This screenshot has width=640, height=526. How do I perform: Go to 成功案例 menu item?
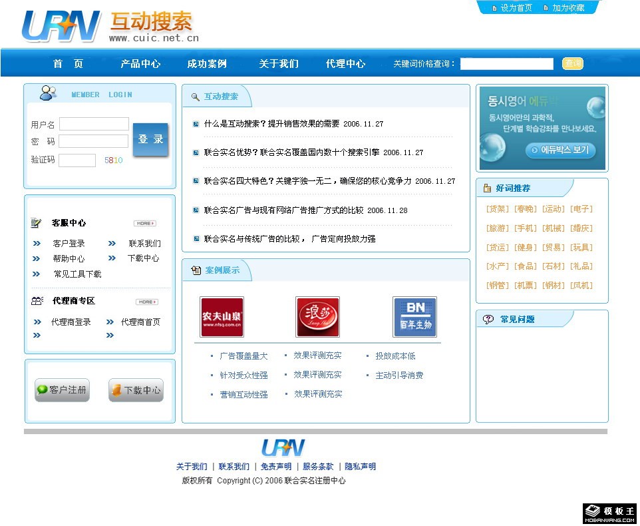coord(207,64)
